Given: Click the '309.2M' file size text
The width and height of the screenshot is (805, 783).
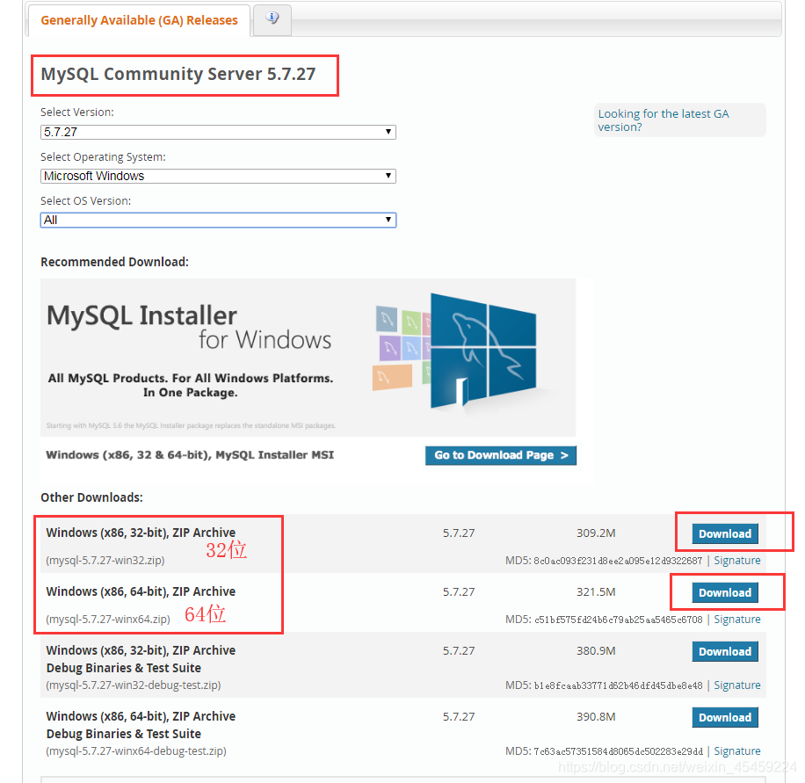Looking at the screenshot, I should coord(596,533).
